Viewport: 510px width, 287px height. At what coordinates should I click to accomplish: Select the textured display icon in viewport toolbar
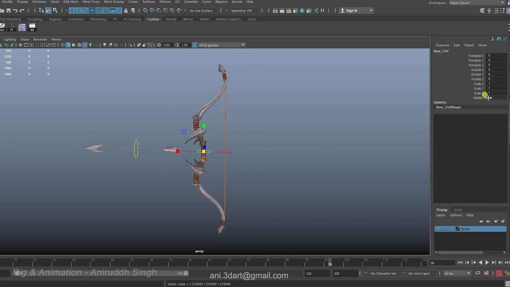click(84, 45)
